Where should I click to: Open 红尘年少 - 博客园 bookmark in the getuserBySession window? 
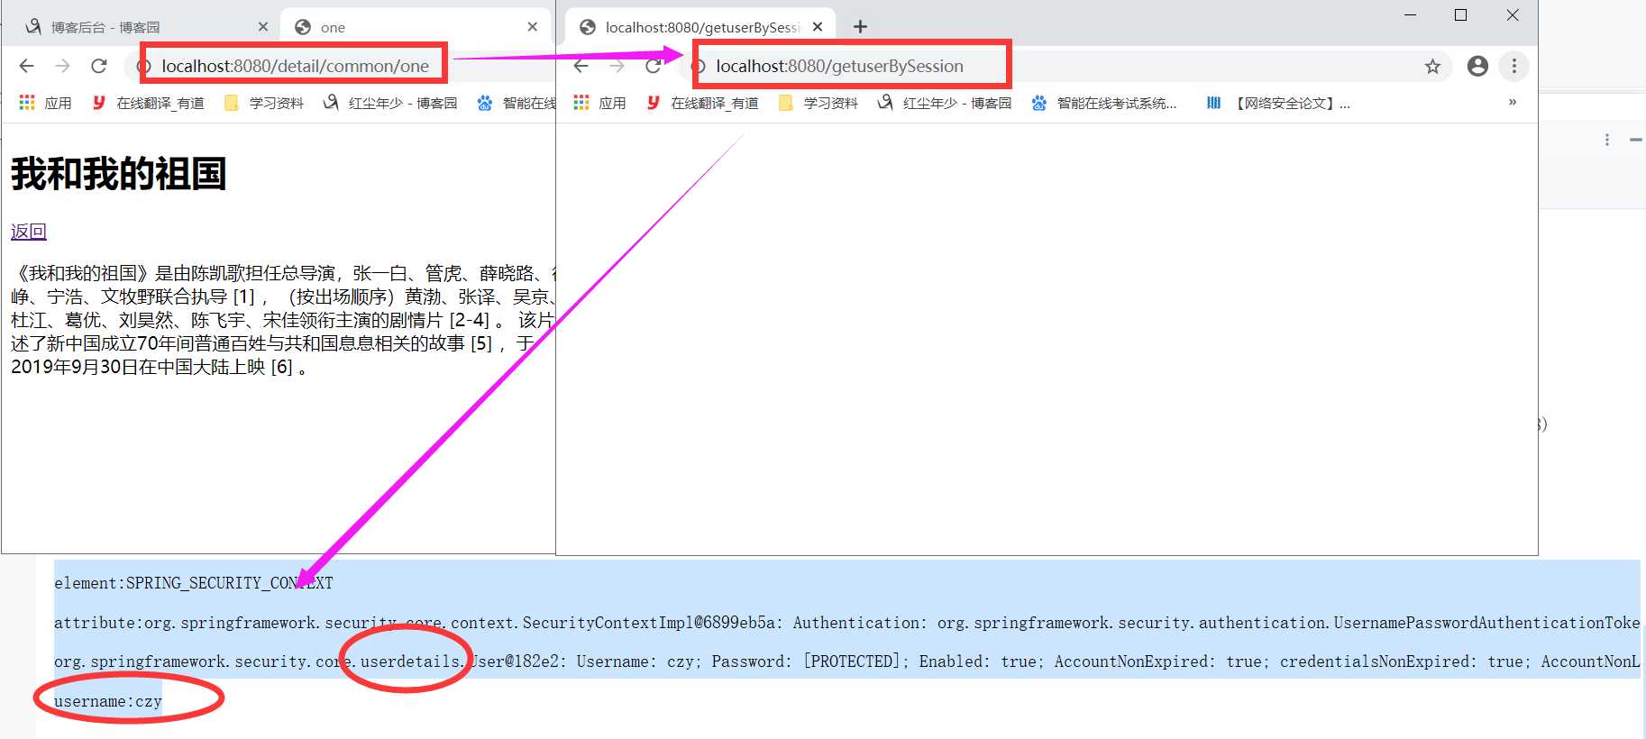click(945, 103)
